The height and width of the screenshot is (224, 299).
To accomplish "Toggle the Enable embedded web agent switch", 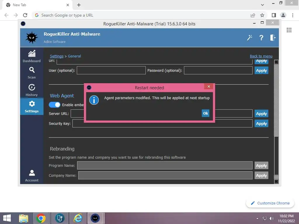I will (55, 105).
